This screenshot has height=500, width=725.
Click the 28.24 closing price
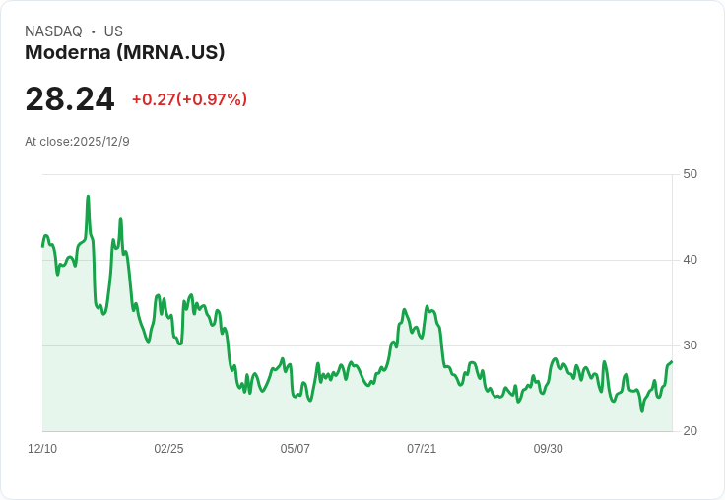(x=69, y=99)
